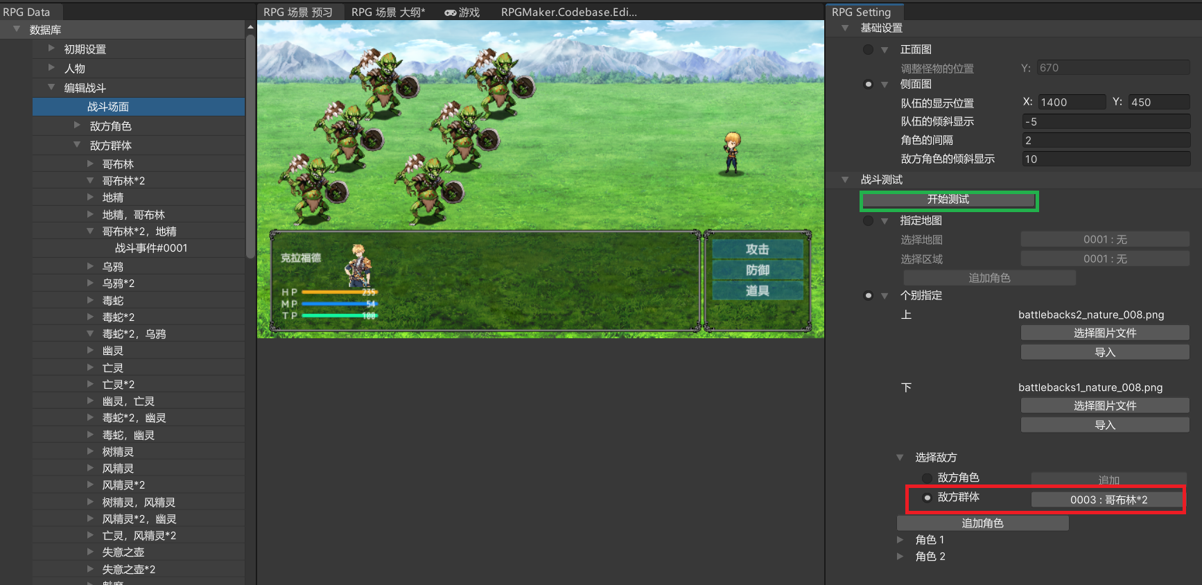Viewport: 1202px width, 585px height.
Task: Select the 正面图 radio button
Action: [868, 50]
